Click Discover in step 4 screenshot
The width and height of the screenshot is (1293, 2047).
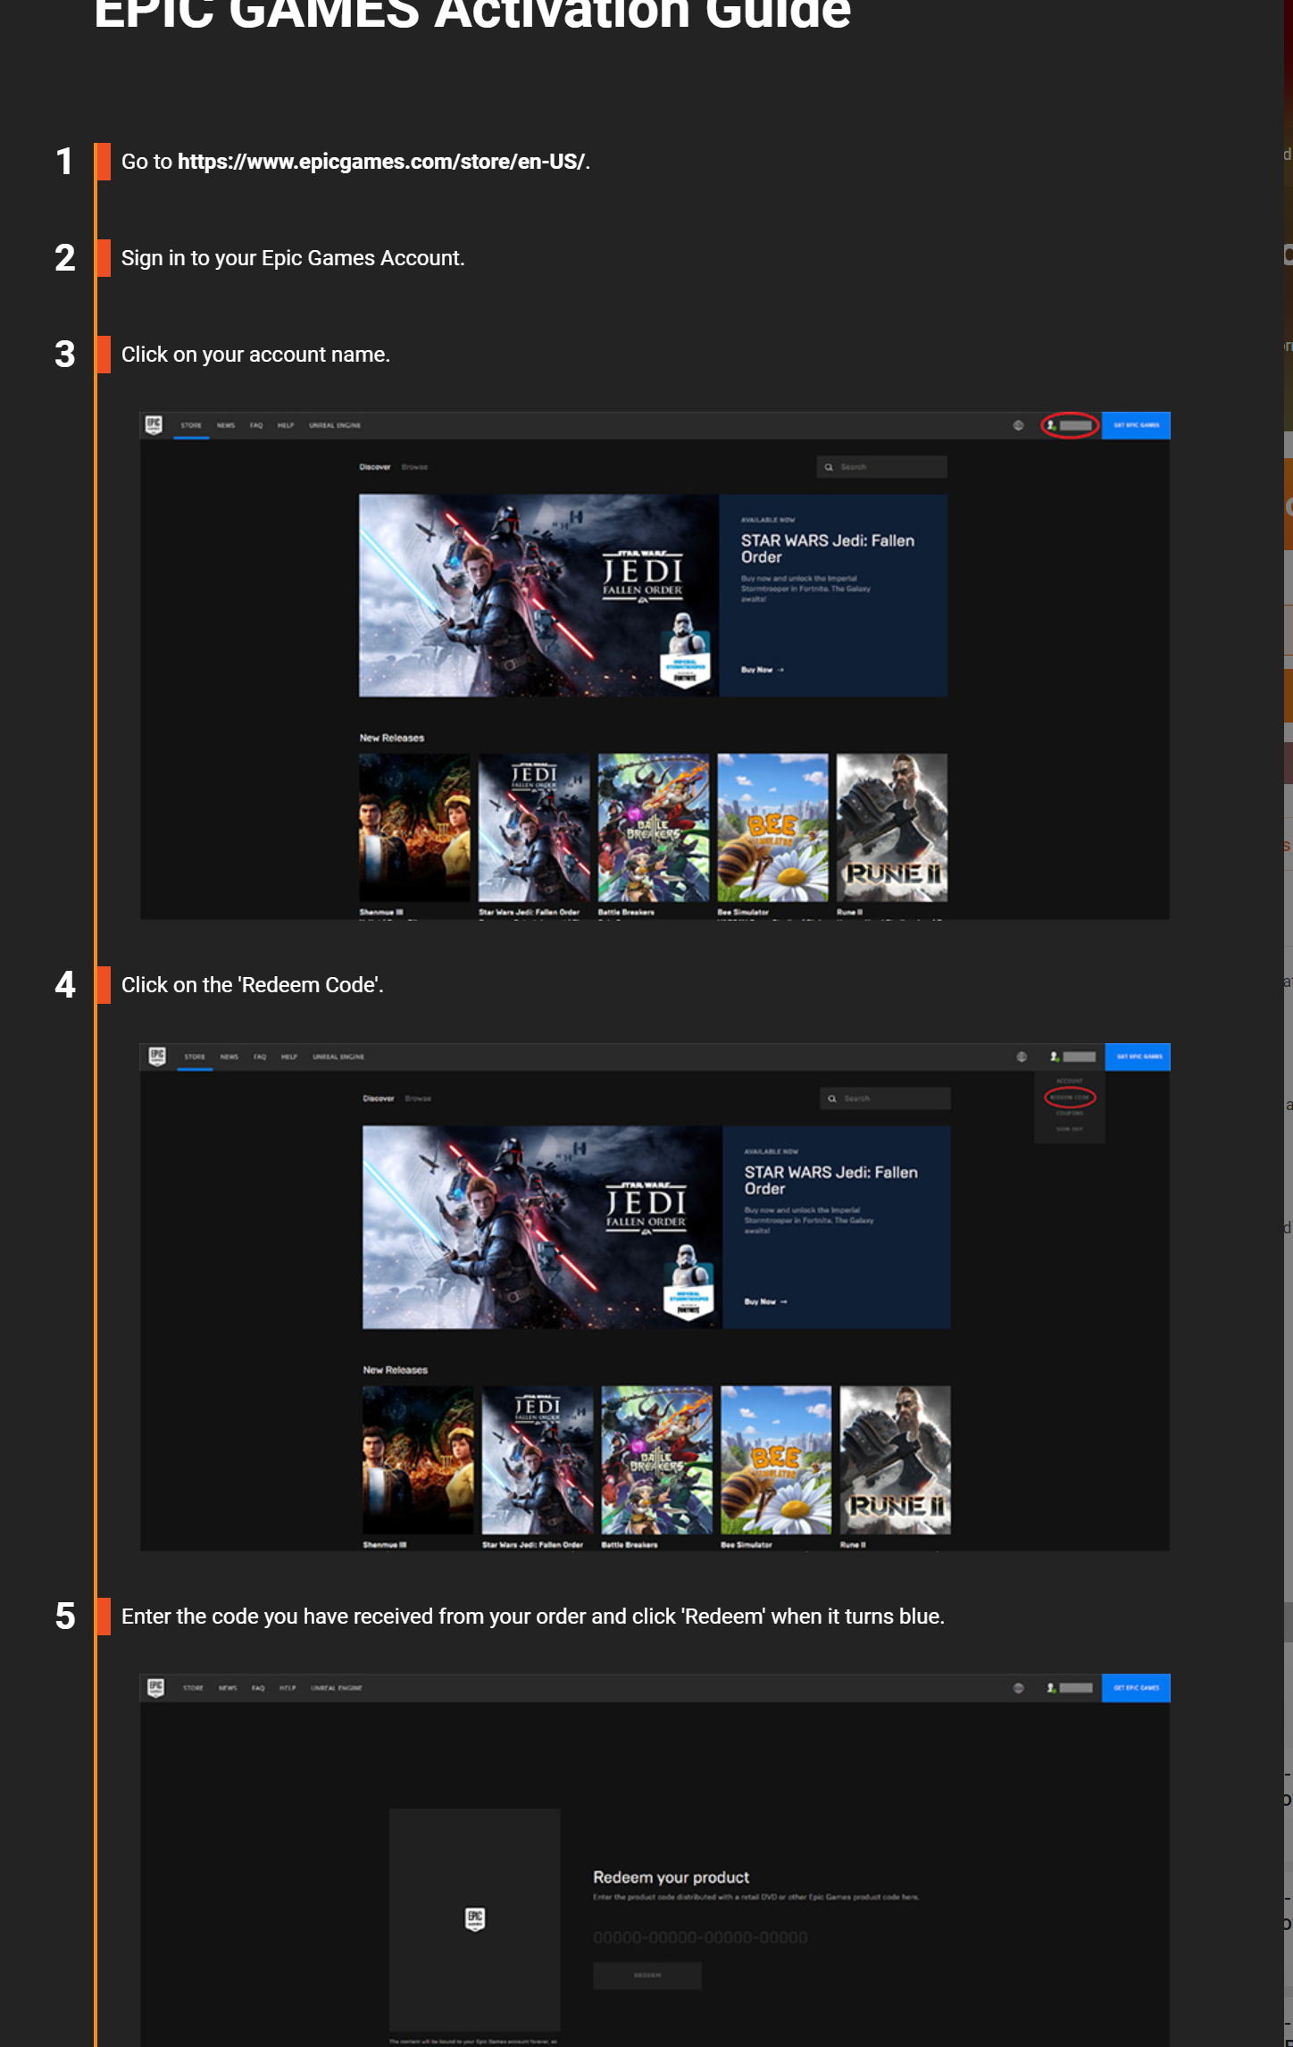(x=379, y=1099)
